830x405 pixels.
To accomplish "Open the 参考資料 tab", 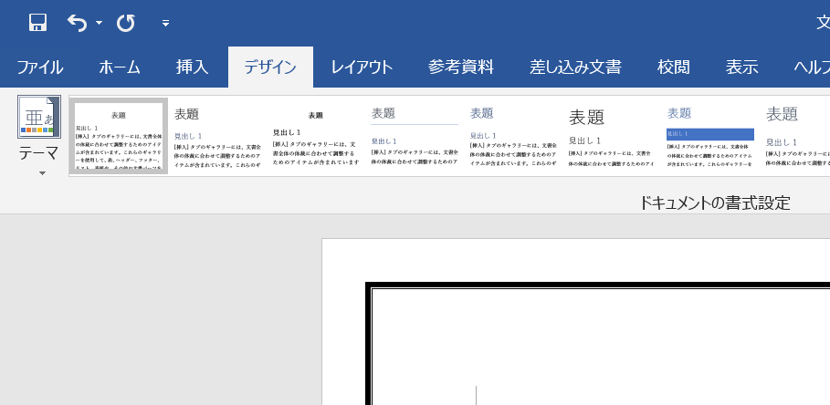I will pos(460,67).
